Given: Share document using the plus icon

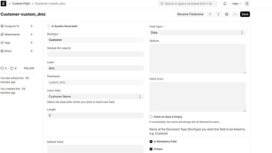Looking at the screenshot, I should point(32,51).
